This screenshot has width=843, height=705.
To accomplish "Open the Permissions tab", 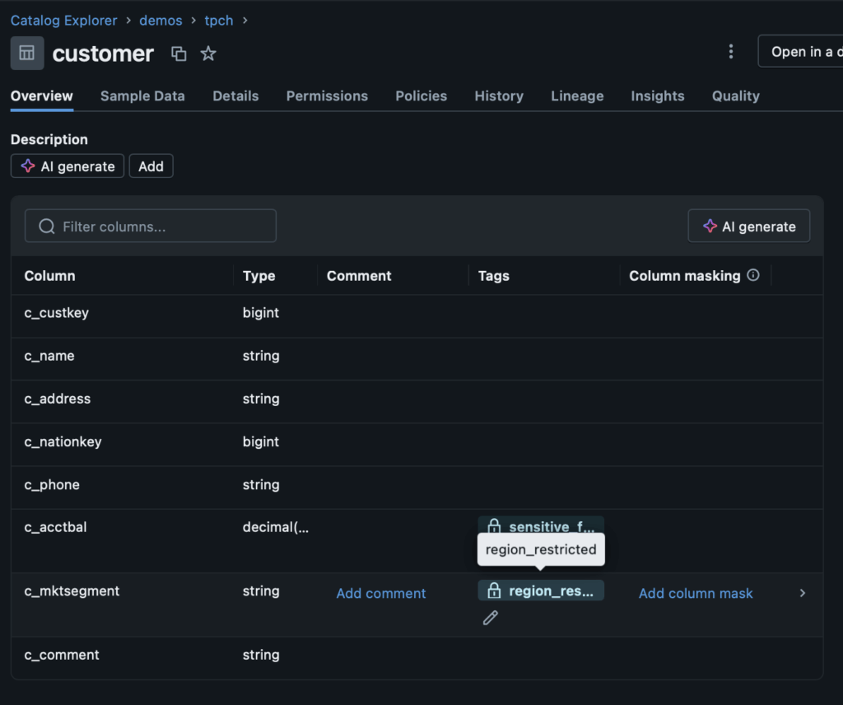I will tap(327, 96).
